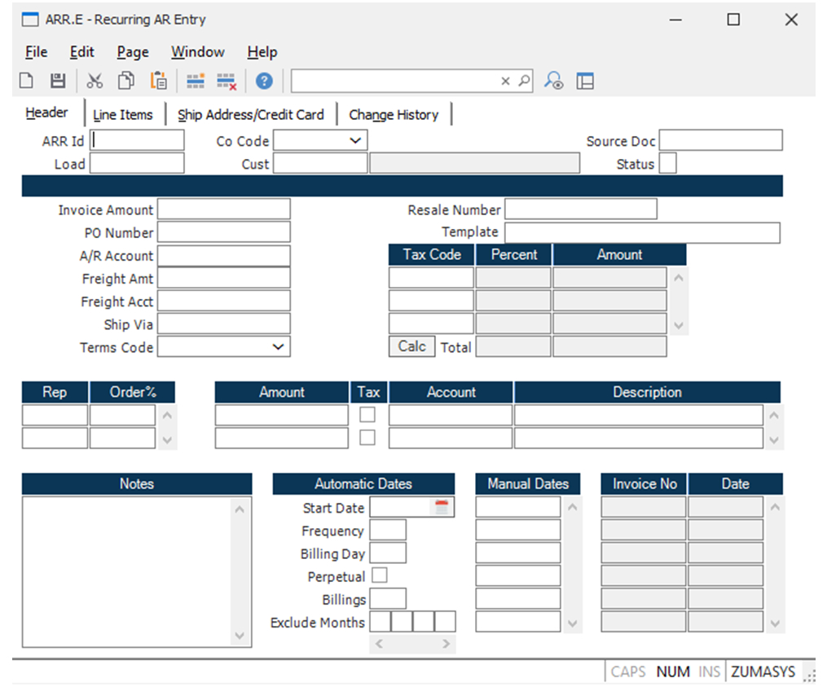Screen dimensions: 827x687
Task: Click the Freight Amt field
Action: click(223, 278)
